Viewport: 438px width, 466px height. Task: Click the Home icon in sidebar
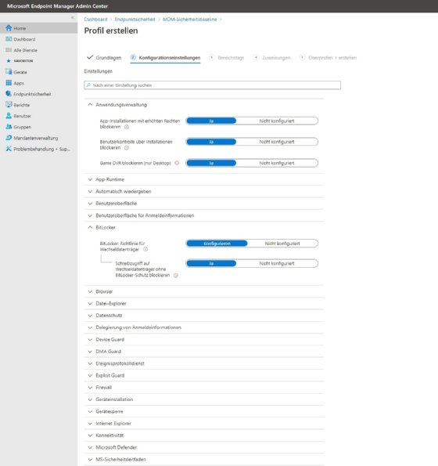9,28
